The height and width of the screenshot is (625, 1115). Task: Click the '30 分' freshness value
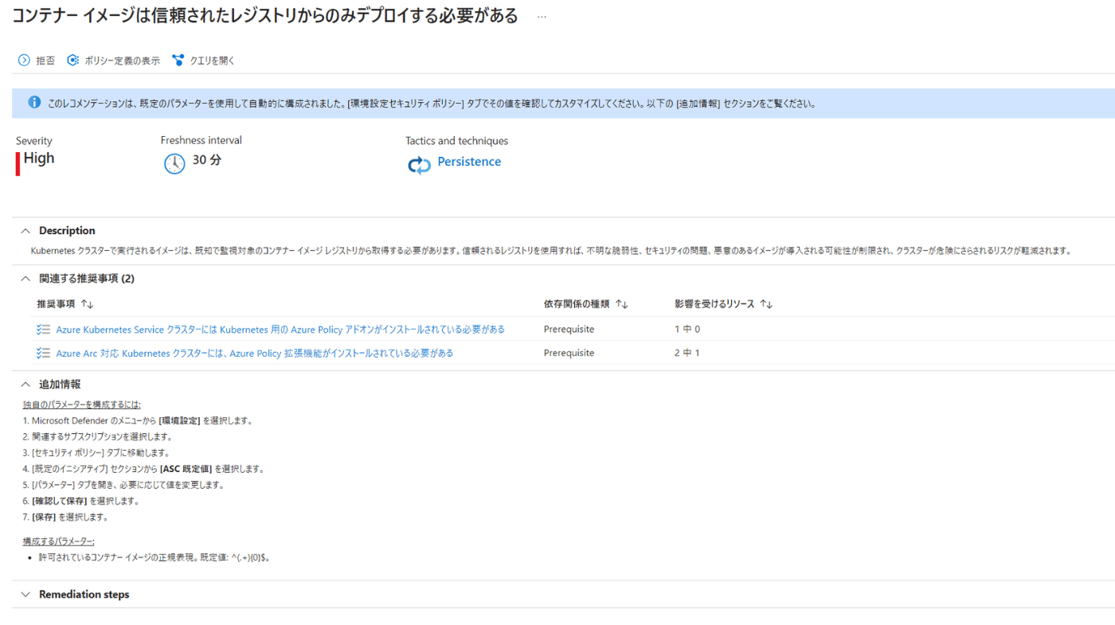[x=207, y=160]
